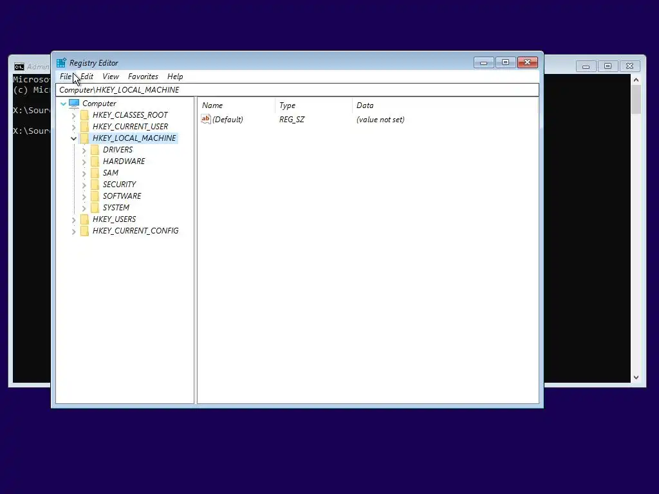
Task: Close the Command Prompt window
Action: [x=629, y=66]
